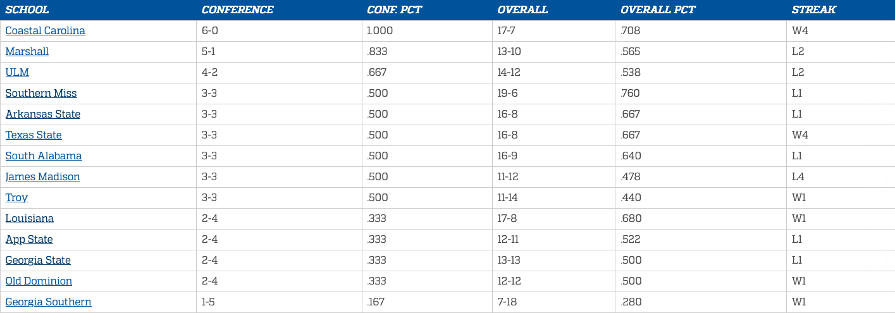The height and width of the screenshot is (313, 895).
Task: Select the Southern Miss link
Action: [41, 93]
